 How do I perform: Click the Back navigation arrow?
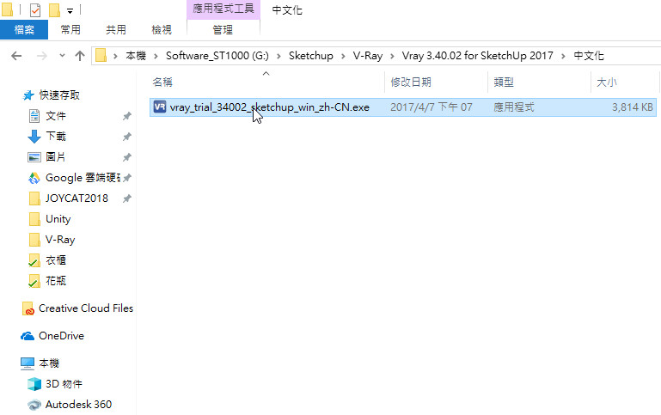pos(16,56)
